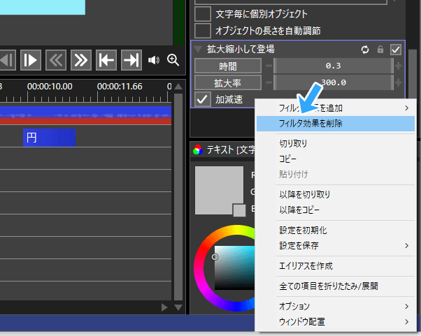Collapse the 拡大縮小して登場 effect triangle
Viewport: 421px width, 336px height.
(x=199, y=50)
